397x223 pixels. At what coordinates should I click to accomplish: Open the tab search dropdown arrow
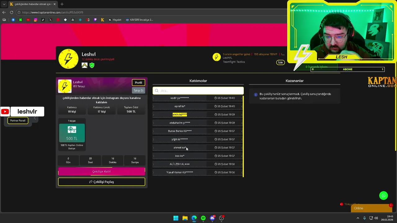tap(4, 4)
